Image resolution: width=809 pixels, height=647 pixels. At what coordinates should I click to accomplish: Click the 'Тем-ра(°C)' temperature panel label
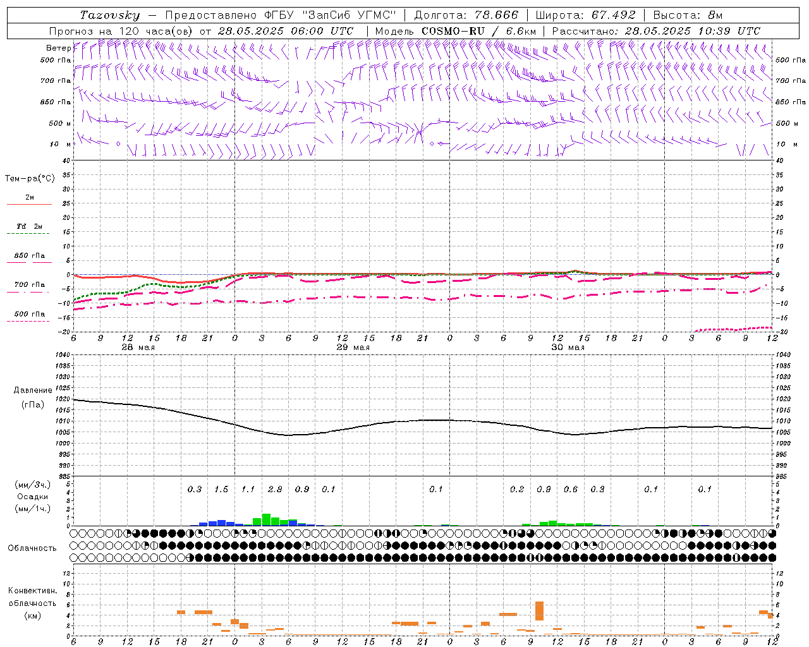30,179
